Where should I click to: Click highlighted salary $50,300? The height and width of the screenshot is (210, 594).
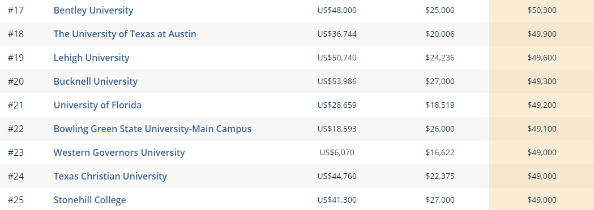(x=542, y=10)
